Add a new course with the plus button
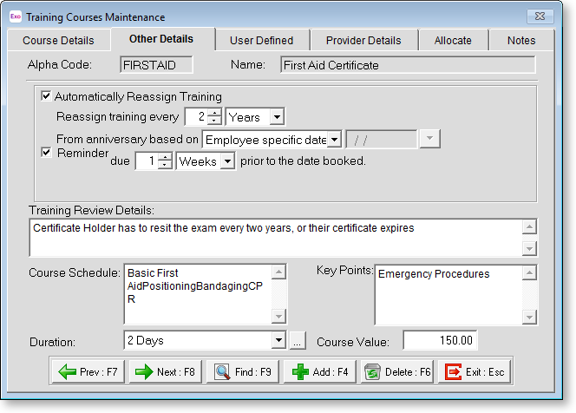576x413 pixels. click(x=319, y=372)
